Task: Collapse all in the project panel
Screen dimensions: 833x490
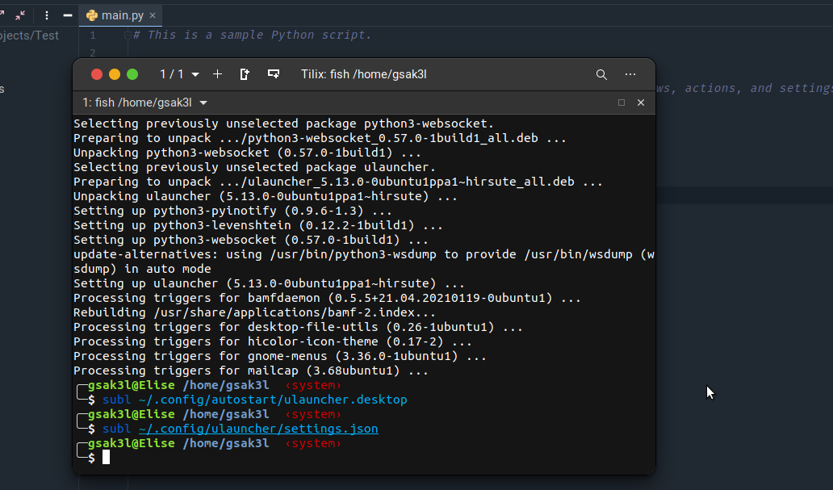Action: [x=20, y=15]
